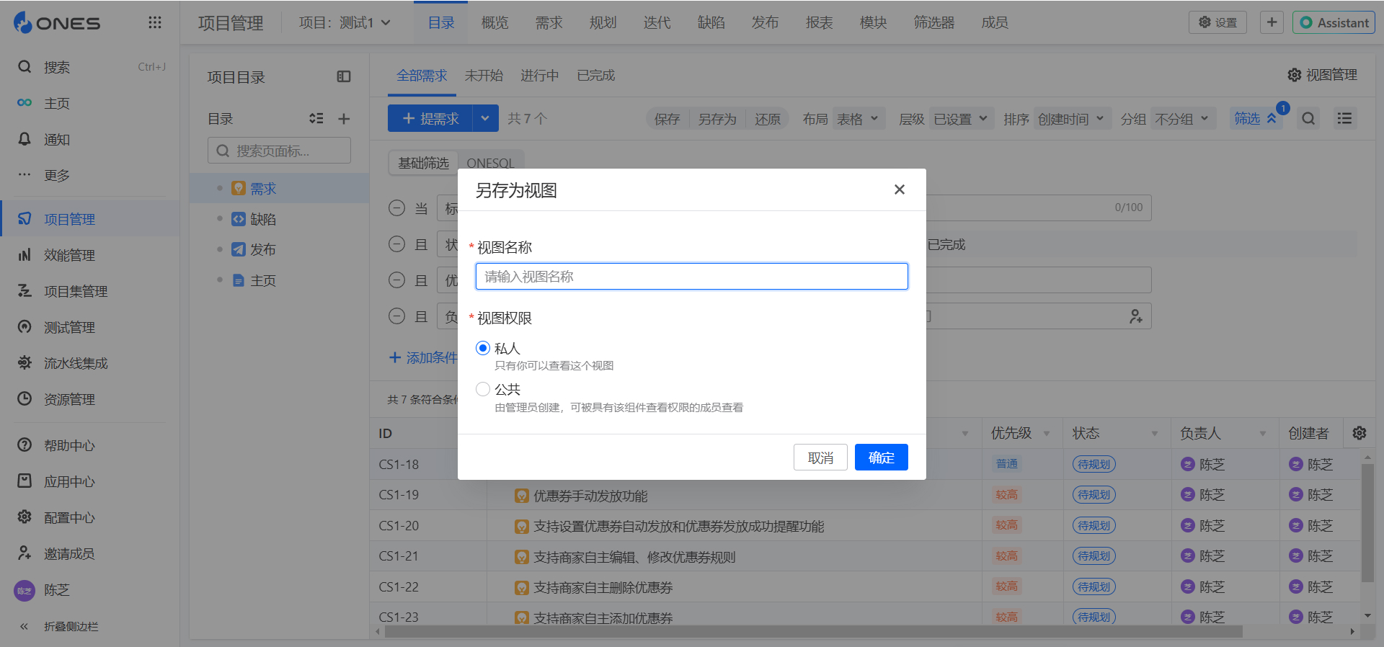Open table column settings gear icon
The width and height of the screenshot is (1384, 647).
[1359, 433]
